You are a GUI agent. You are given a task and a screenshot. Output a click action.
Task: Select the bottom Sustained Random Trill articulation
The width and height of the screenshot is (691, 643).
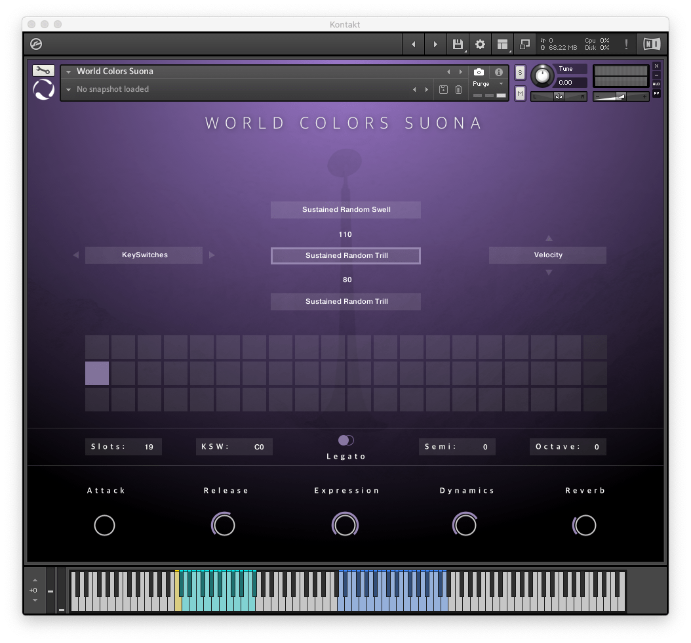pos(346,302)
